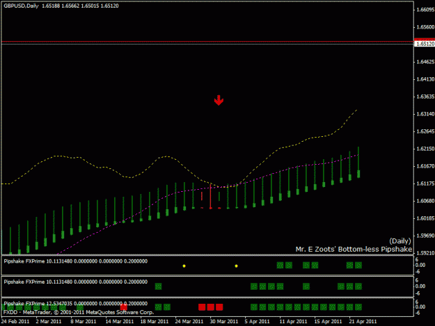Click the 21 Apr 2011 date label
This screenshot has width=435, height=326.
[x=363, y=322]
